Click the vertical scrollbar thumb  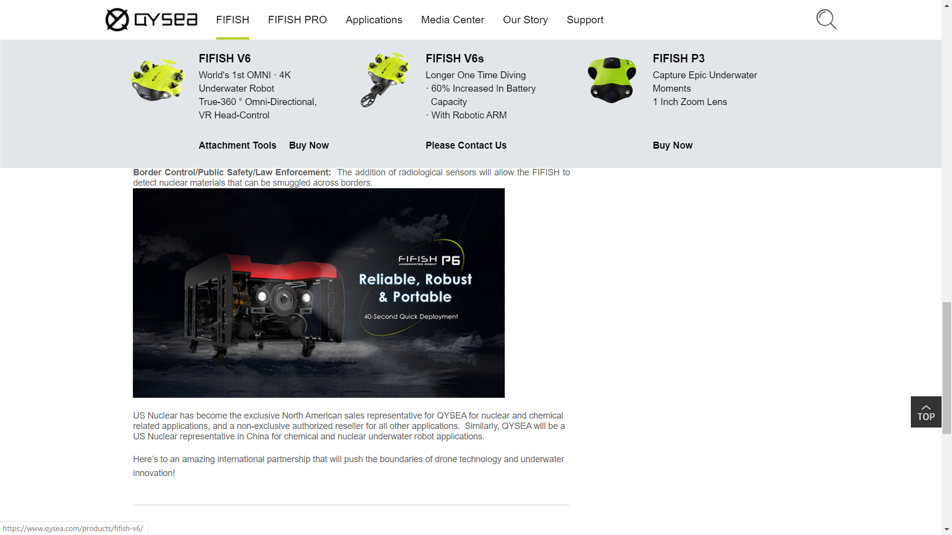click(x=947, y=368)
